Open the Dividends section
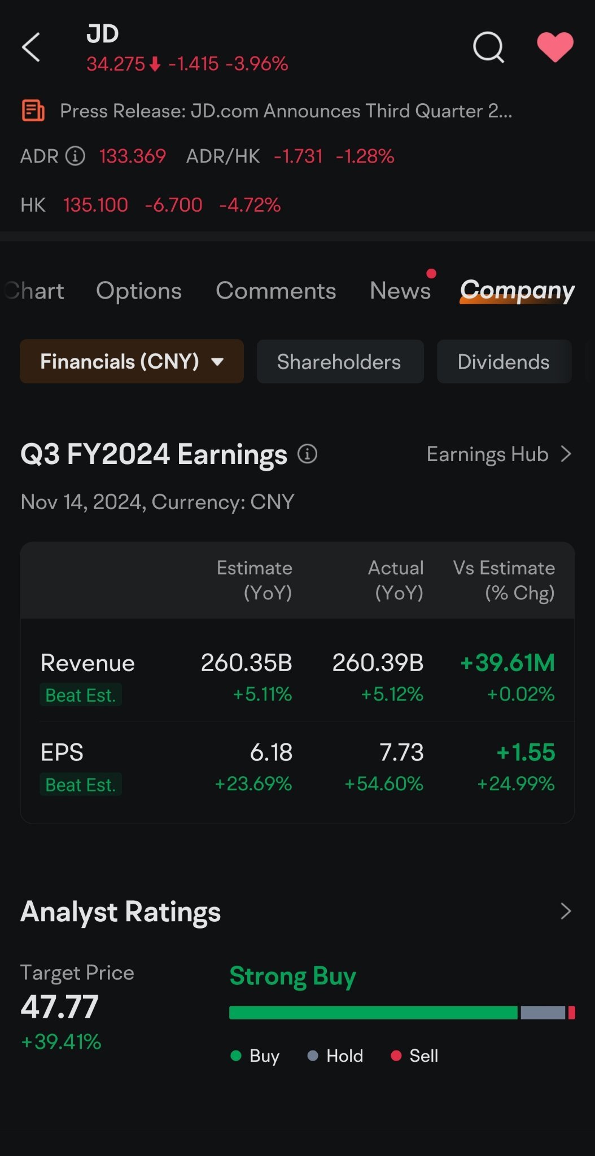 pyautogui.click(x=504, y=361)
